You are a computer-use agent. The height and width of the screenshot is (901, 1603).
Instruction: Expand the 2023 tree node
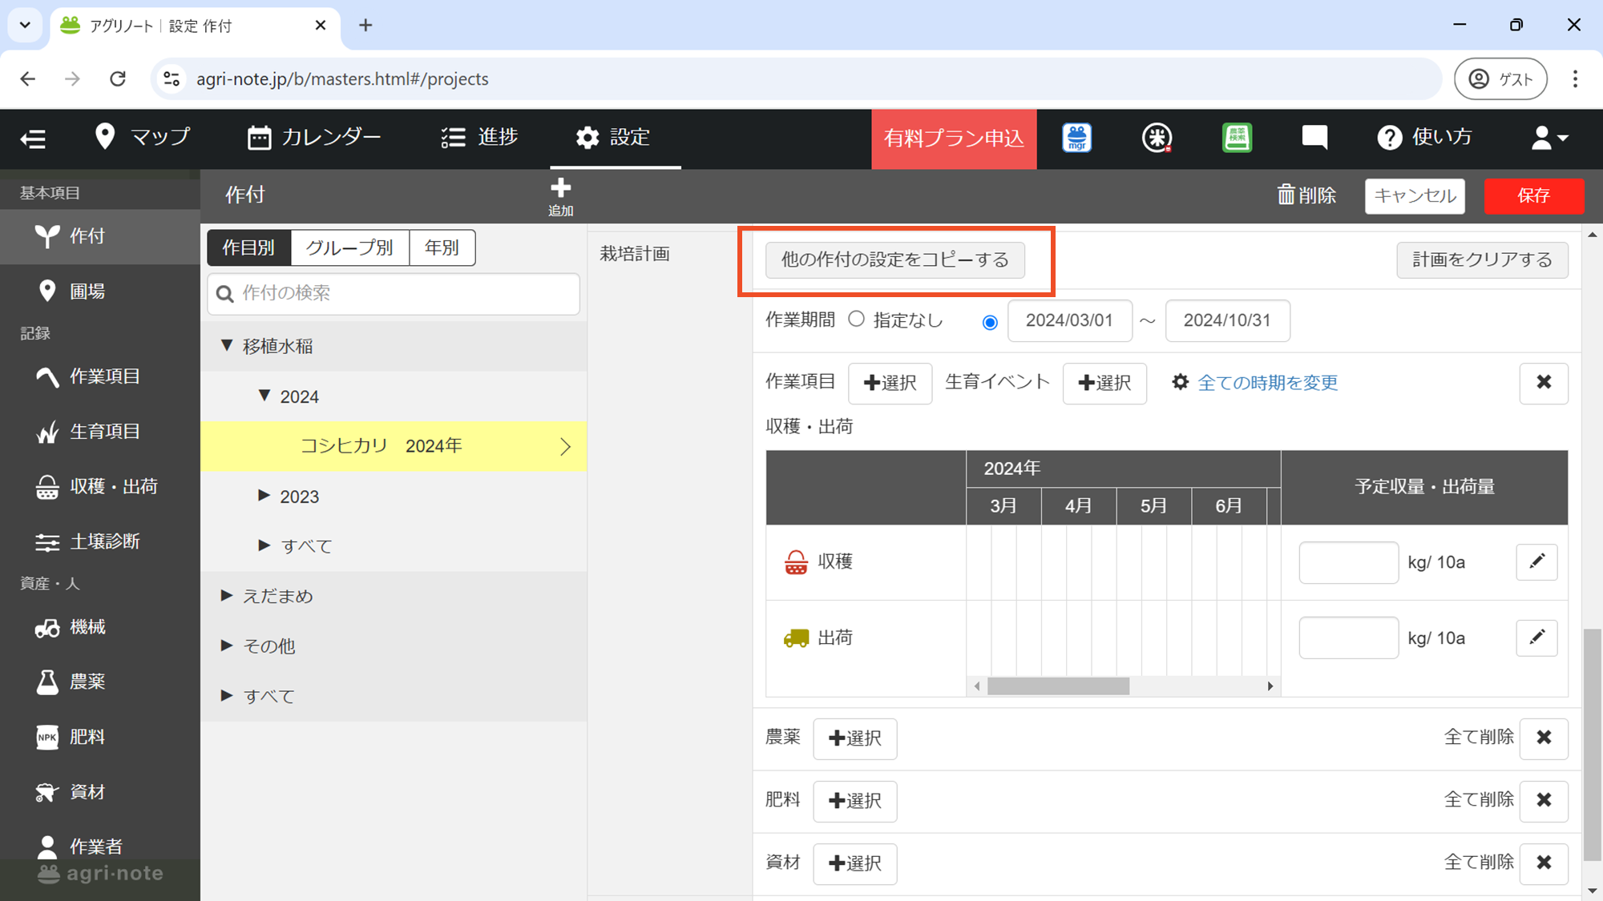pyautogui.click(x=264, y=496)
